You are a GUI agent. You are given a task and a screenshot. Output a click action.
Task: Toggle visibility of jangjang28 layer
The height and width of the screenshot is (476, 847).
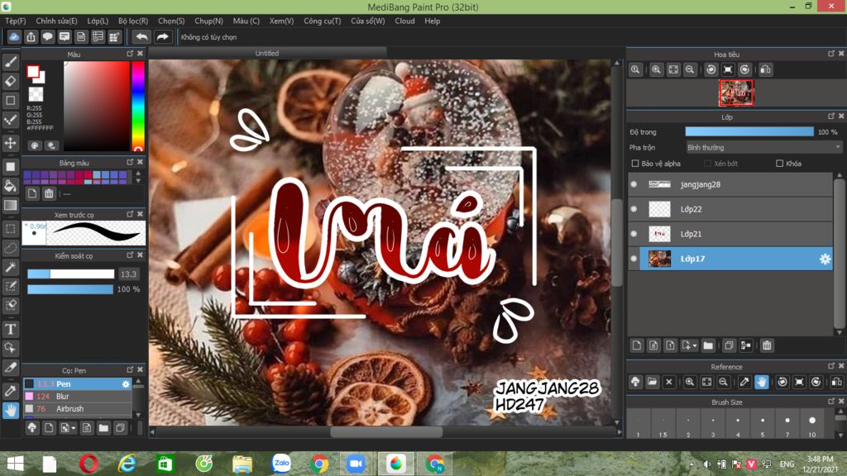pos(634,184)
